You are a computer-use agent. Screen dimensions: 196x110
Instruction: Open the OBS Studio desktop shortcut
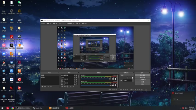pyautogui.click(x=12, y=12)
